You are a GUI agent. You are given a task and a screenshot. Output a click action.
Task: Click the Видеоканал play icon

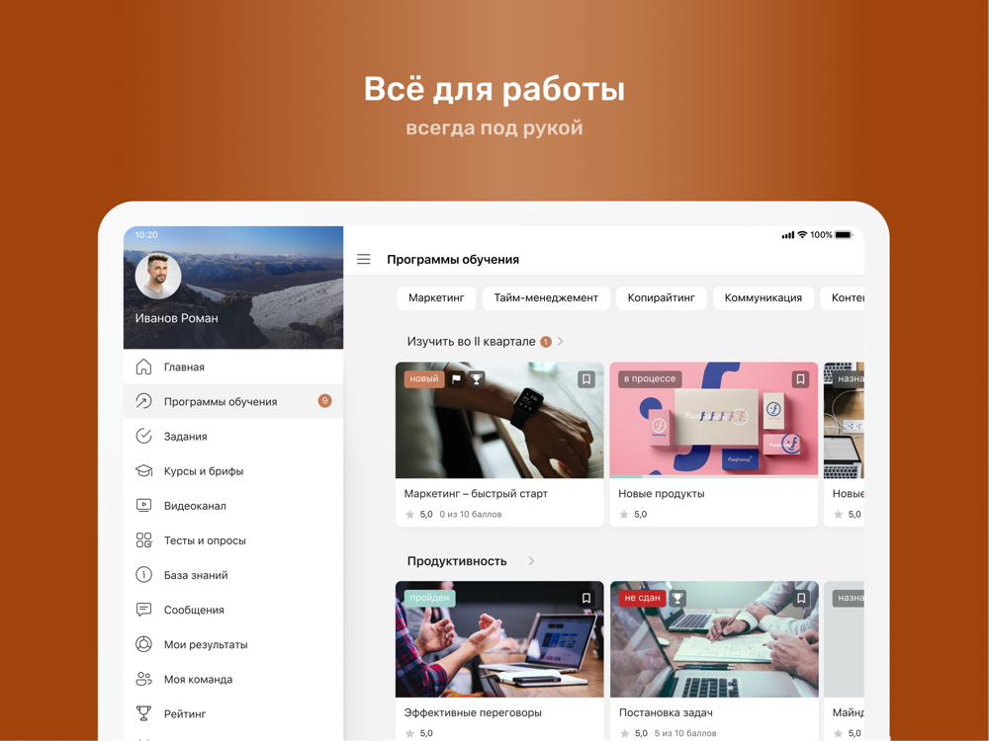(x=143, y=505)
